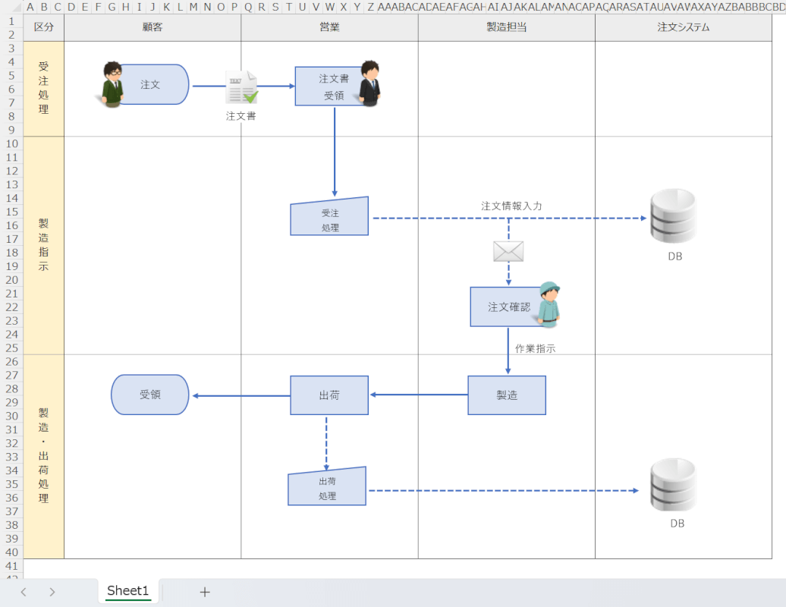The image size is (786, 607).
Task: Select the 出荷 shape
Action: pyautogui.click(x=329, y=395)
